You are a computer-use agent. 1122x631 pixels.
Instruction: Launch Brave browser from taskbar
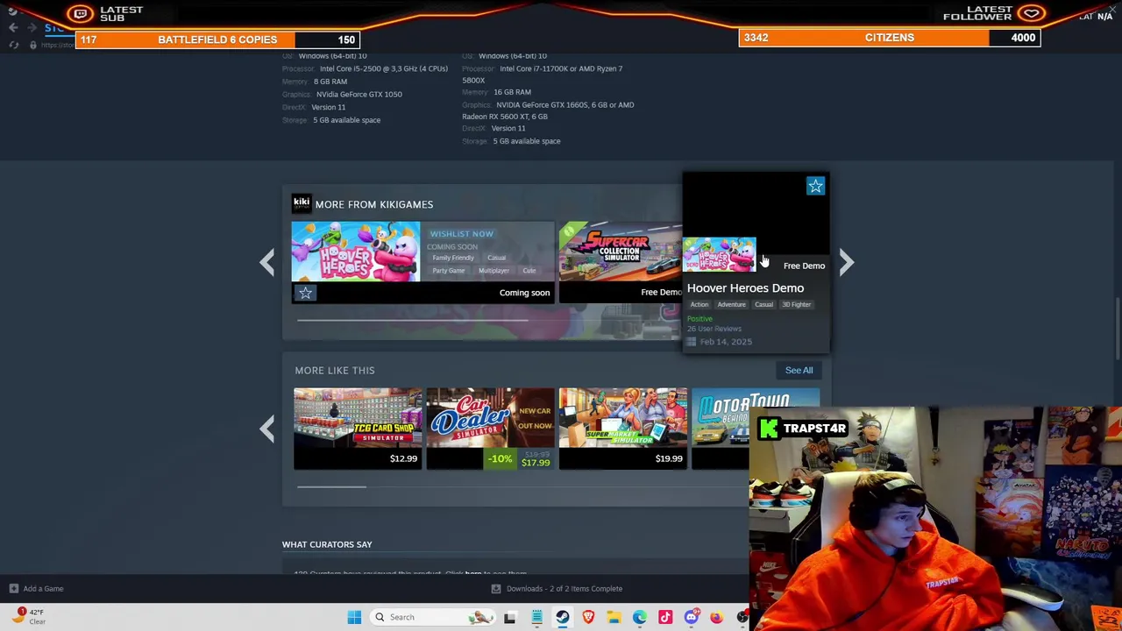pos(588,617)
